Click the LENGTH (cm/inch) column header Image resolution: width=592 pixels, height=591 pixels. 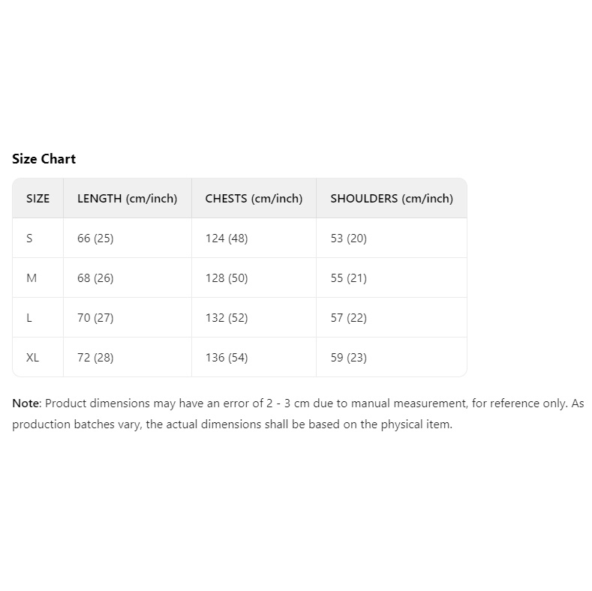127,199
